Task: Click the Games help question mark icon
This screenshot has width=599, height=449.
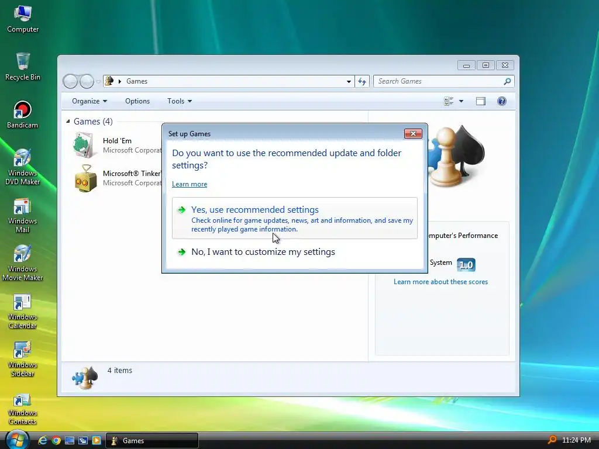Action: pyautogui.click(x=501, y=101)
